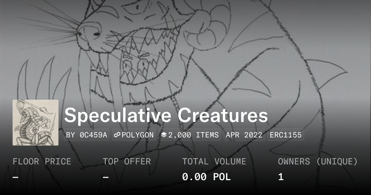Select the dash value under Floor Price
The image size is (371, 195).
[x=16, y=177]
